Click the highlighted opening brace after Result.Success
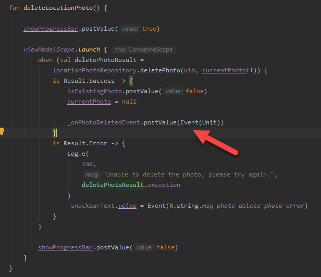 pyautogui.click(x=131, y=81)
